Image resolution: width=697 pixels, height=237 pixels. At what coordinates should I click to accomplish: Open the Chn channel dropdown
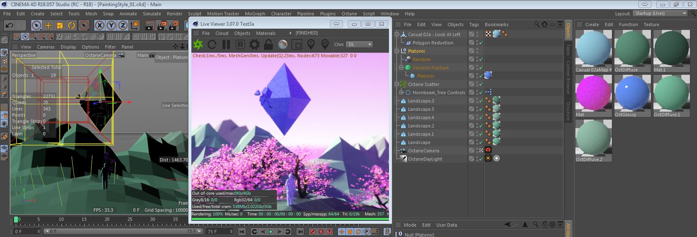pyautogui.click(x=359, y=44)
